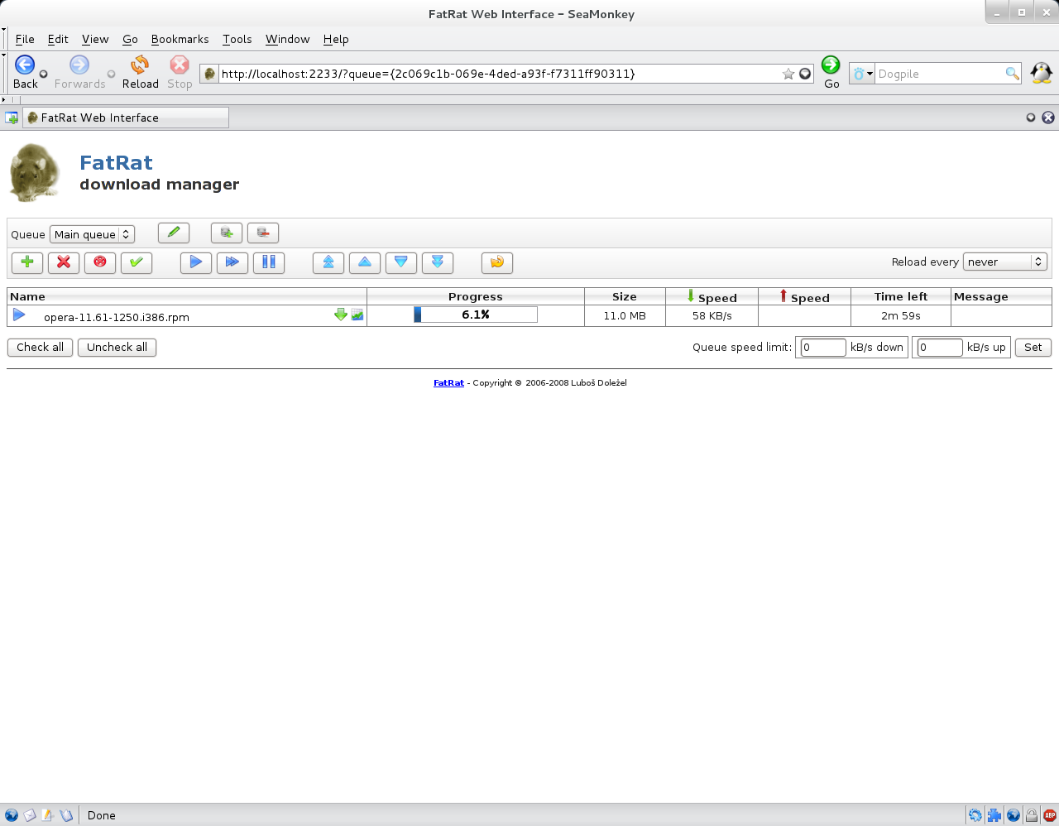Click the puzzle piece status bar icon
1059x826 pixels.
coord(994,815)
